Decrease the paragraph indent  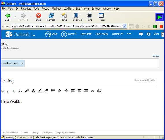point(60,91)
